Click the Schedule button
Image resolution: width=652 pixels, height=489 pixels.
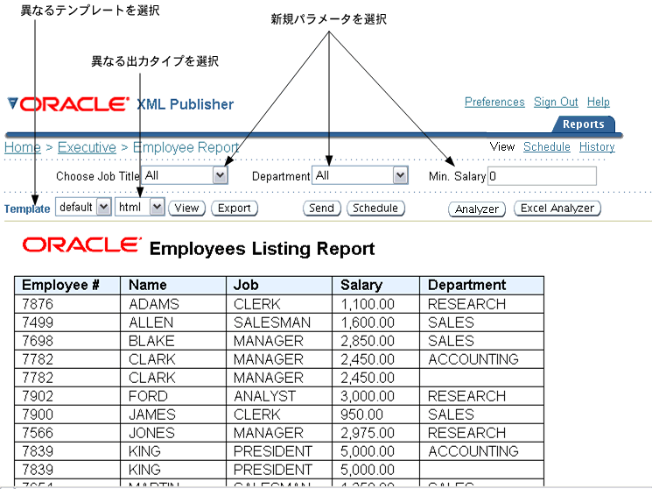click(375, 208)
